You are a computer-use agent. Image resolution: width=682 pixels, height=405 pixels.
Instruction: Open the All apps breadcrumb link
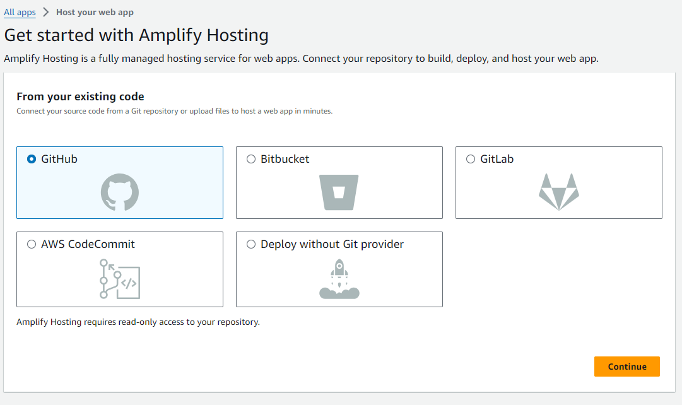point(20,12)
